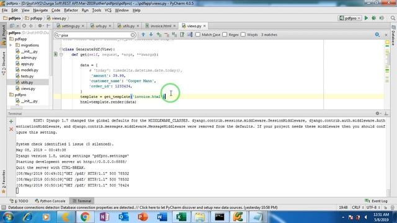Viewport: 397px width, 223px height.
Task: Open Excel from the taskbar
Action: [181, 217]
